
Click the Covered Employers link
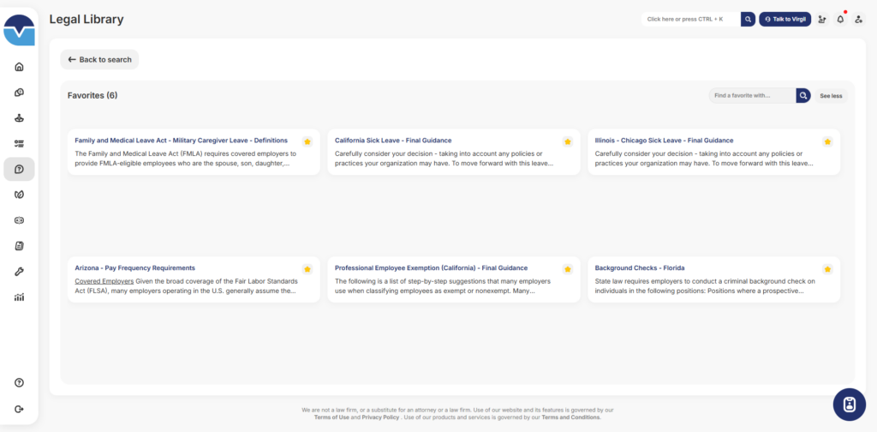[104, 281]
